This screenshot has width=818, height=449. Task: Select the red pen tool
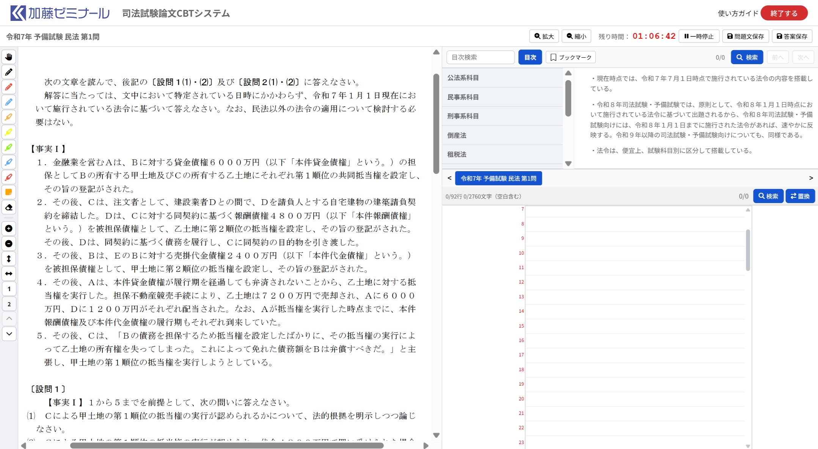9,87
